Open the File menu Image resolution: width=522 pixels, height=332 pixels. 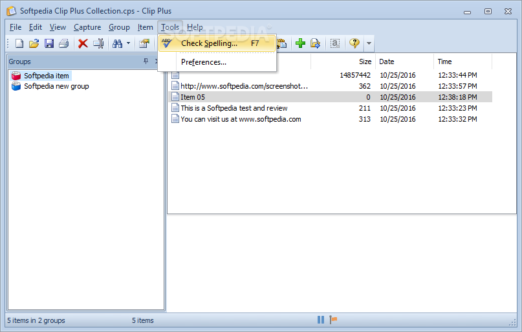(16, 27)
